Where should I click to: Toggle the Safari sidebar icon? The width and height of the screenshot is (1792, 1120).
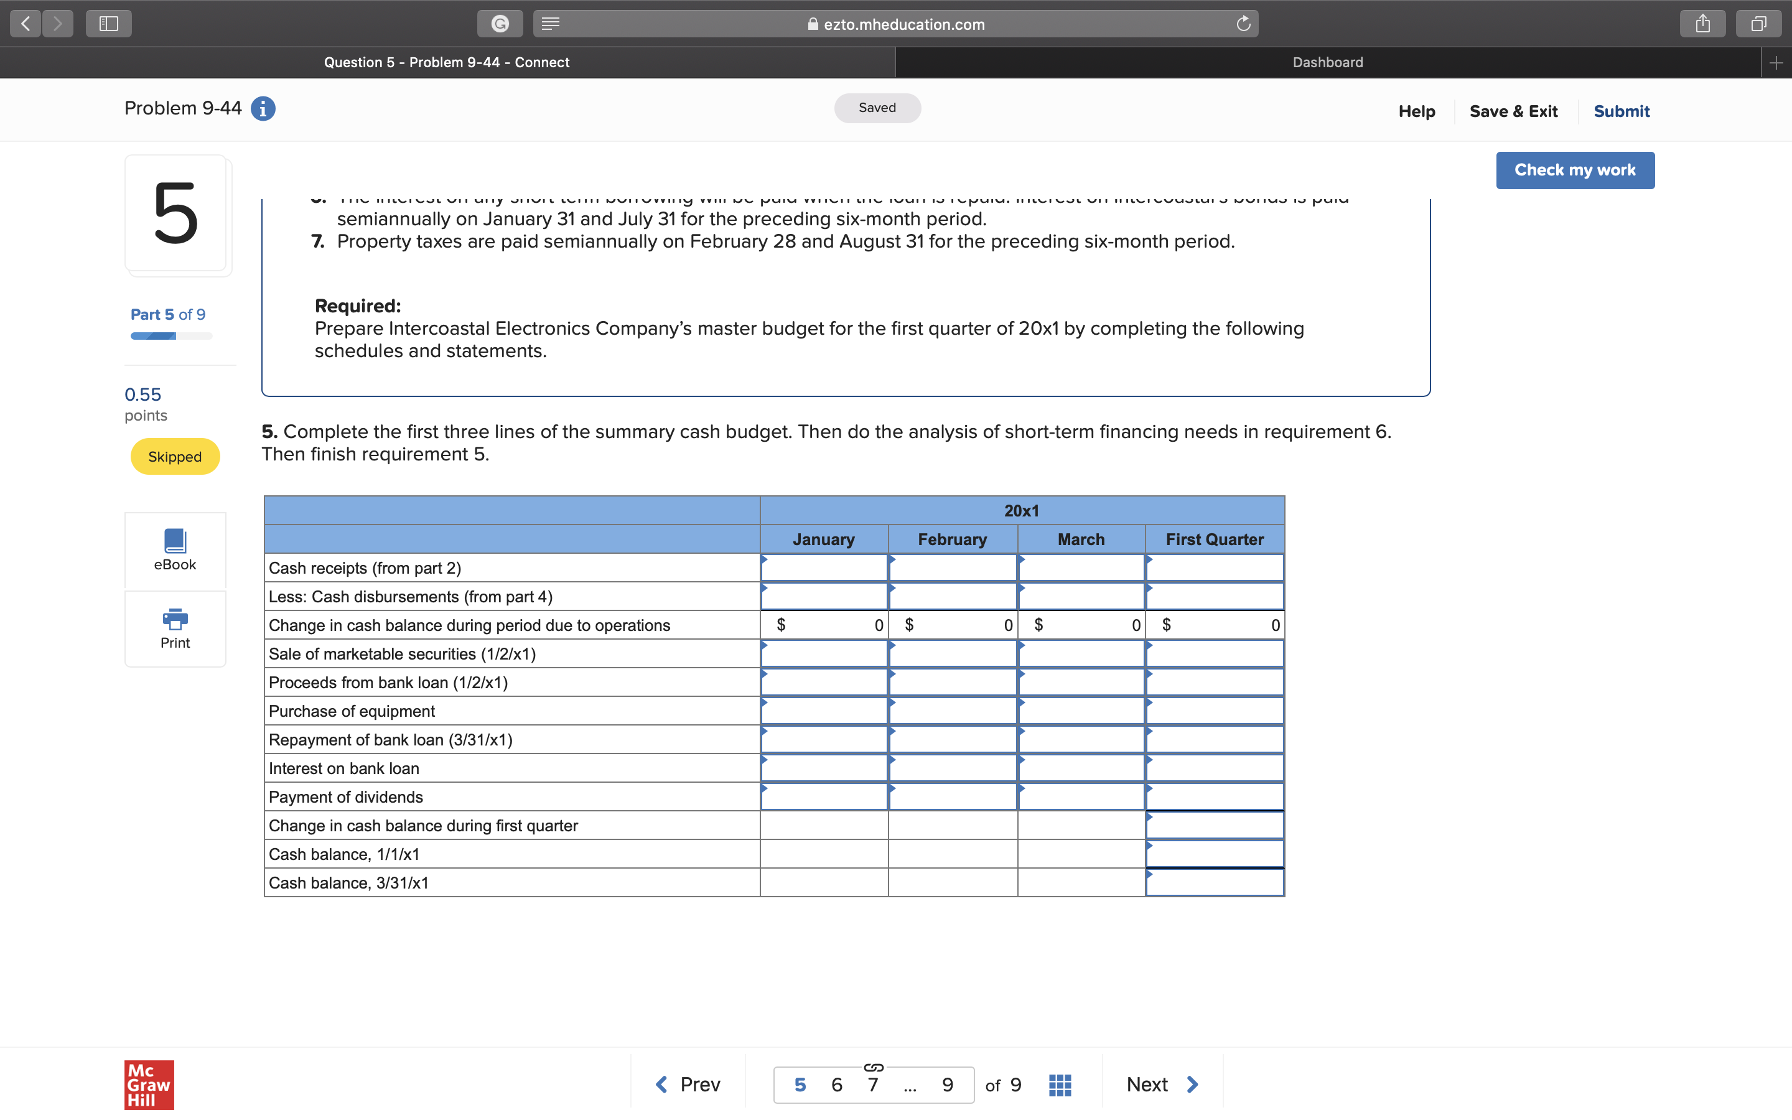point(109,24)
